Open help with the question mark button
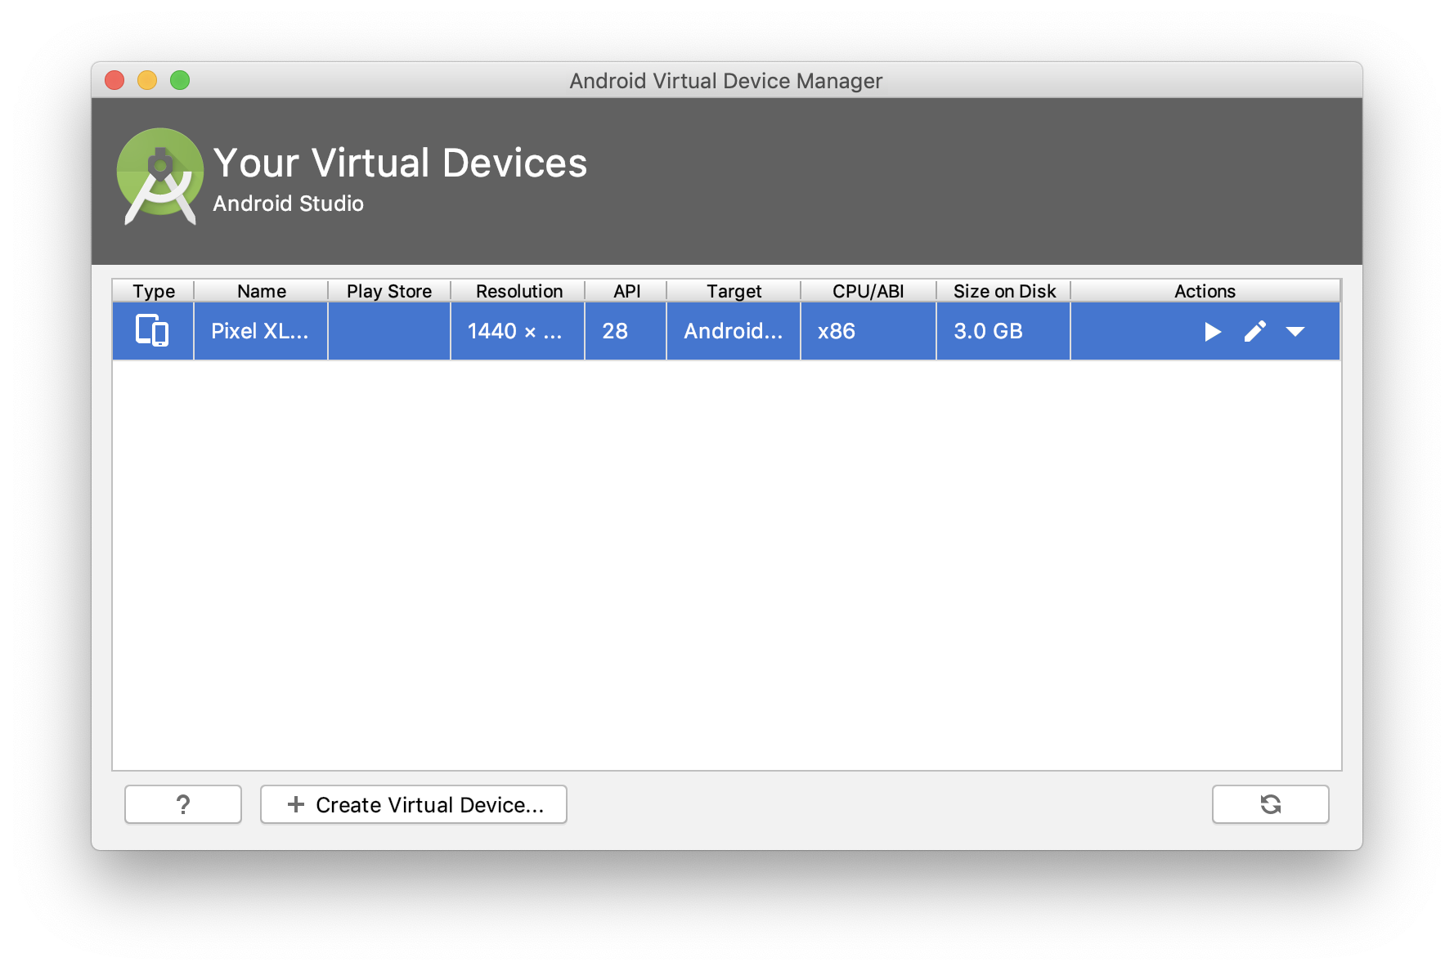 pos(183,804)
